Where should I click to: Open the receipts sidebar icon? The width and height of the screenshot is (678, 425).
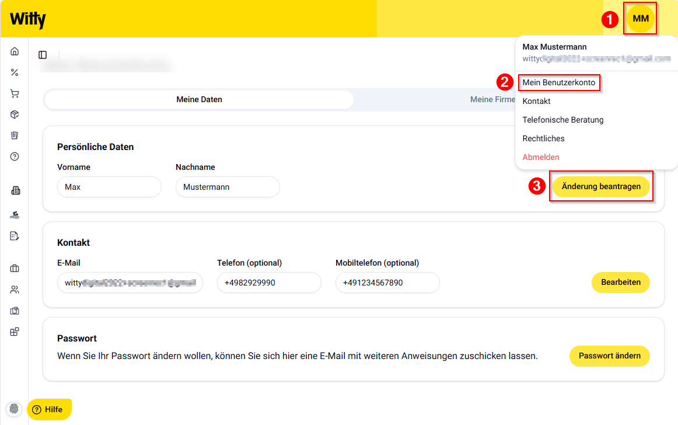click(x=15, y=135)
